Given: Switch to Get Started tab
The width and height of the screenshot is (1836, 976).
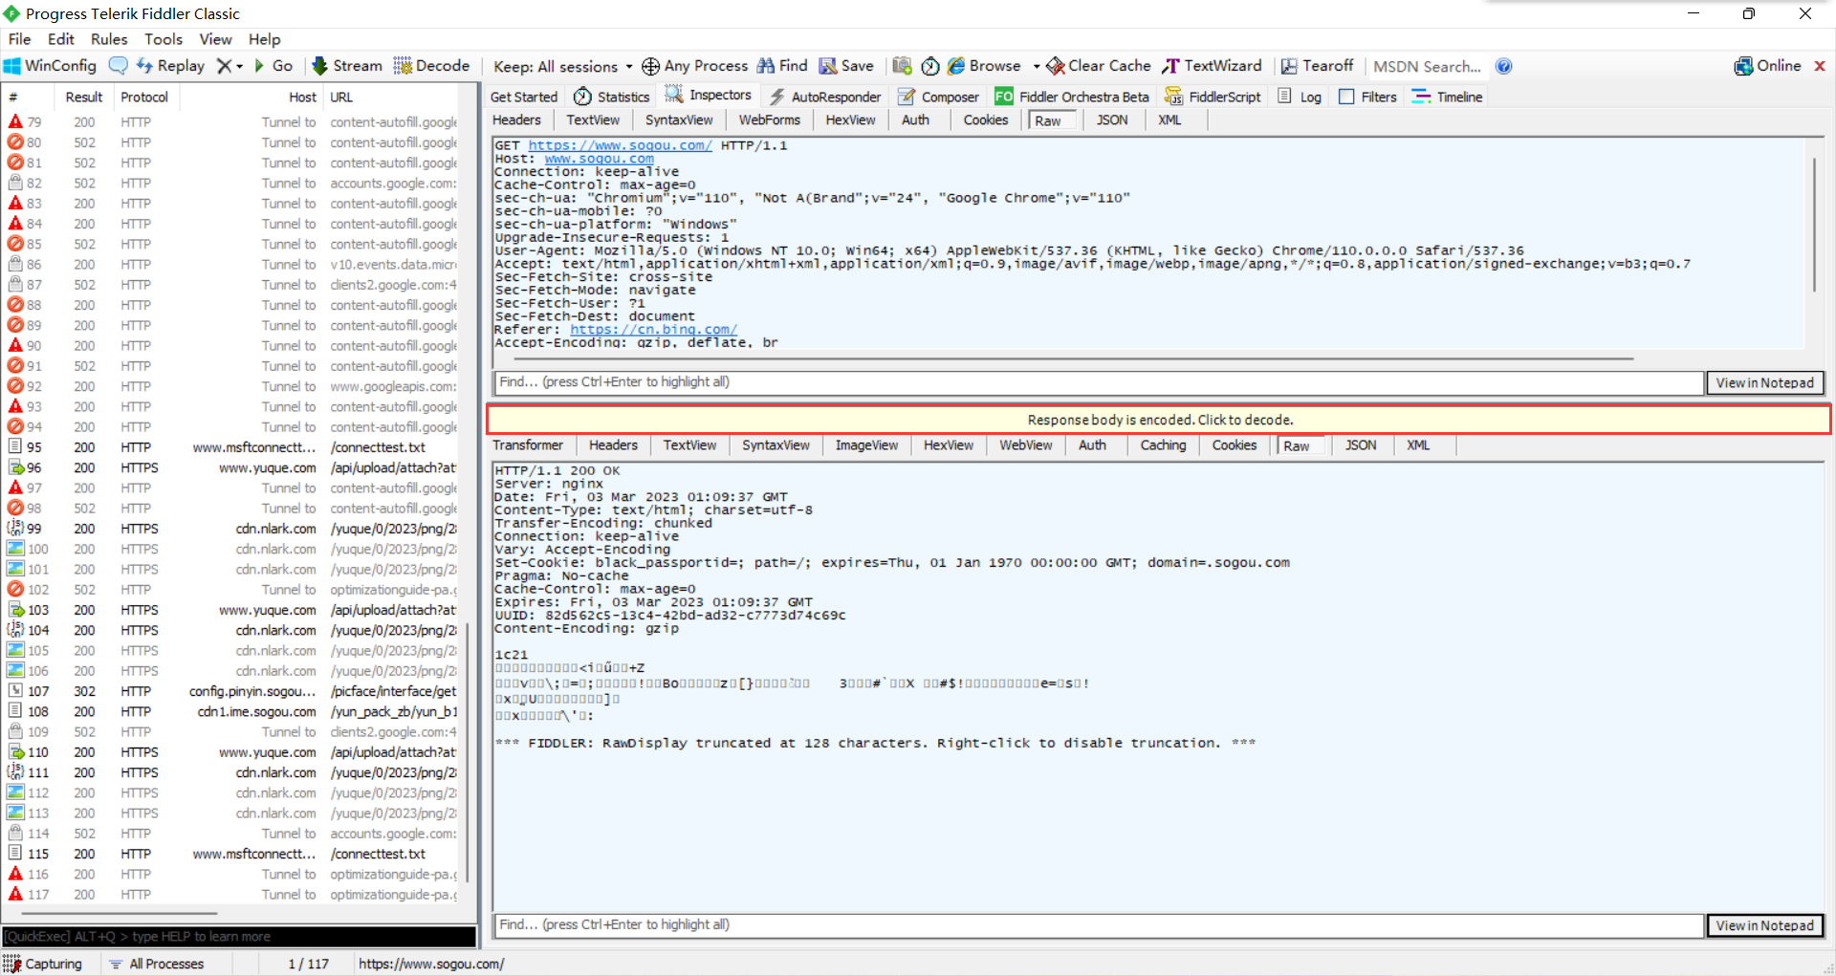Looking at the screenshot, I should (x=523, y=97).
